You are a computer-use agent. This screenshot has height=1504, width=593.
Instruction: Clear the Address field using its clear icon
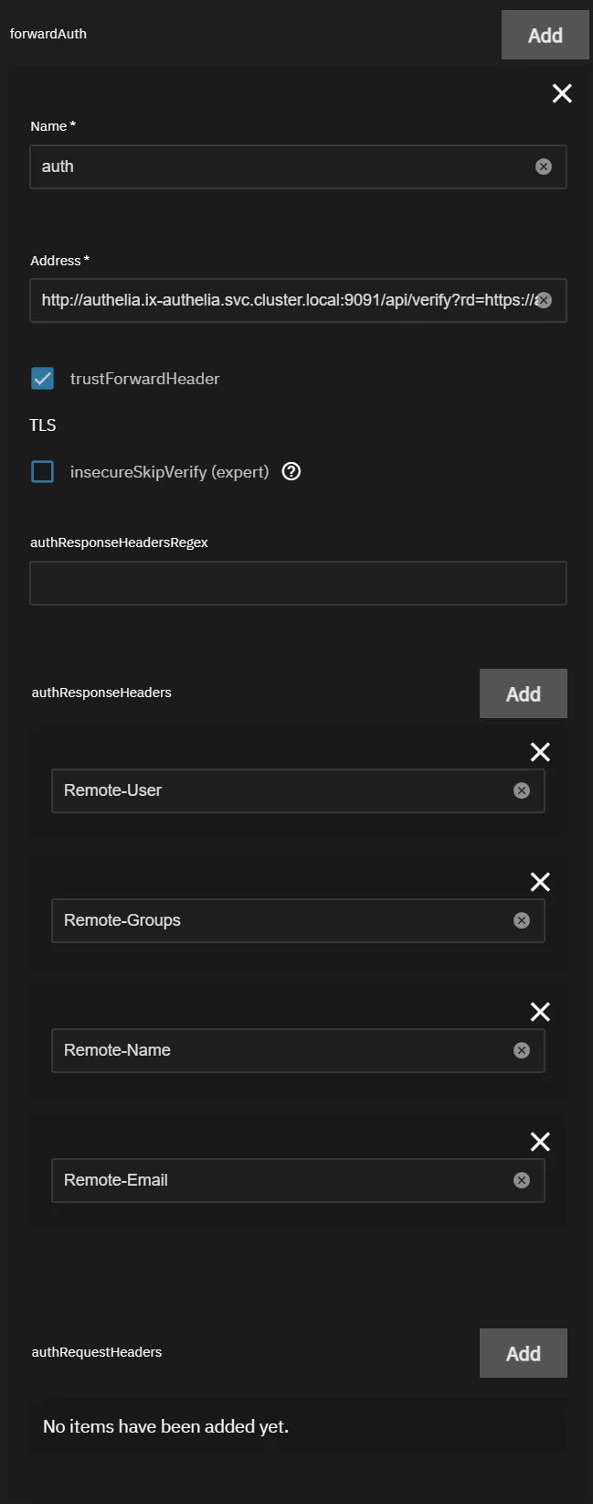point(544,300)
